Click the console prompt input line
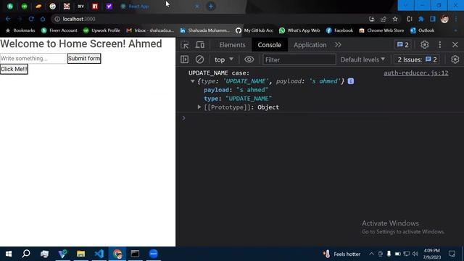 click(320, 118)
